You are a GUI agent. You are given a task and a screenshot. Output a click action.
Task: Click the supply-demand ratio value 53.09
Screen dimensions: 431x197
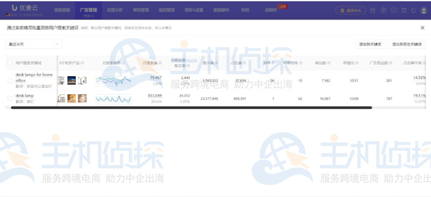pos(354,98)
